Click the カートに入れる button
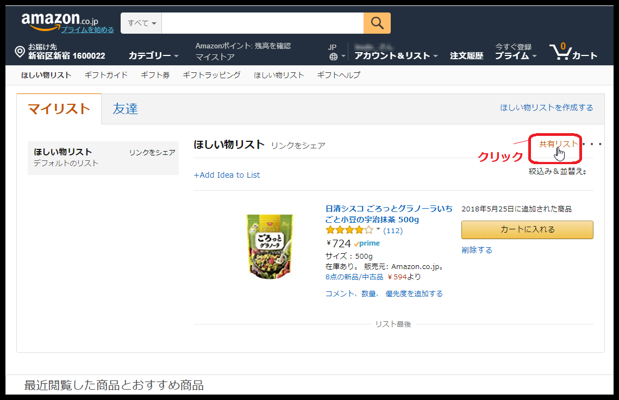Viewport: 619px width, 400px height. click(x=527, y=230)
